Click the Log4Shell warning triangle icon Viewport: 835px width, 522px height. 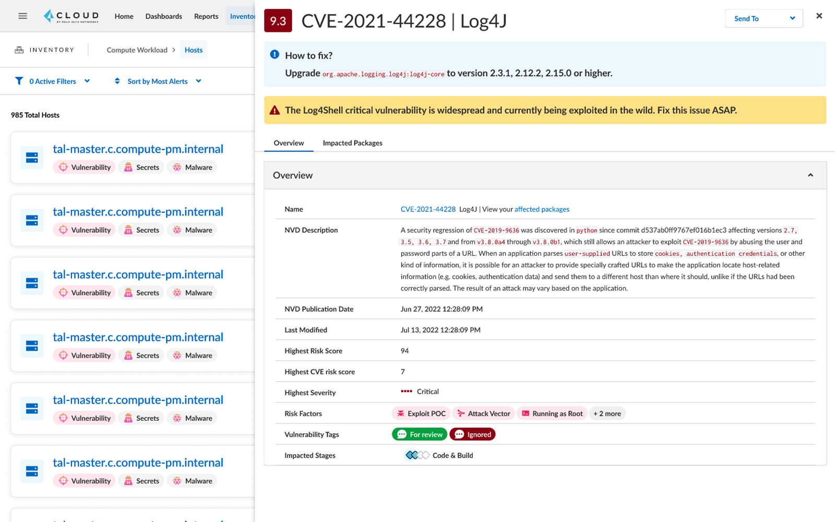(275, 110)
